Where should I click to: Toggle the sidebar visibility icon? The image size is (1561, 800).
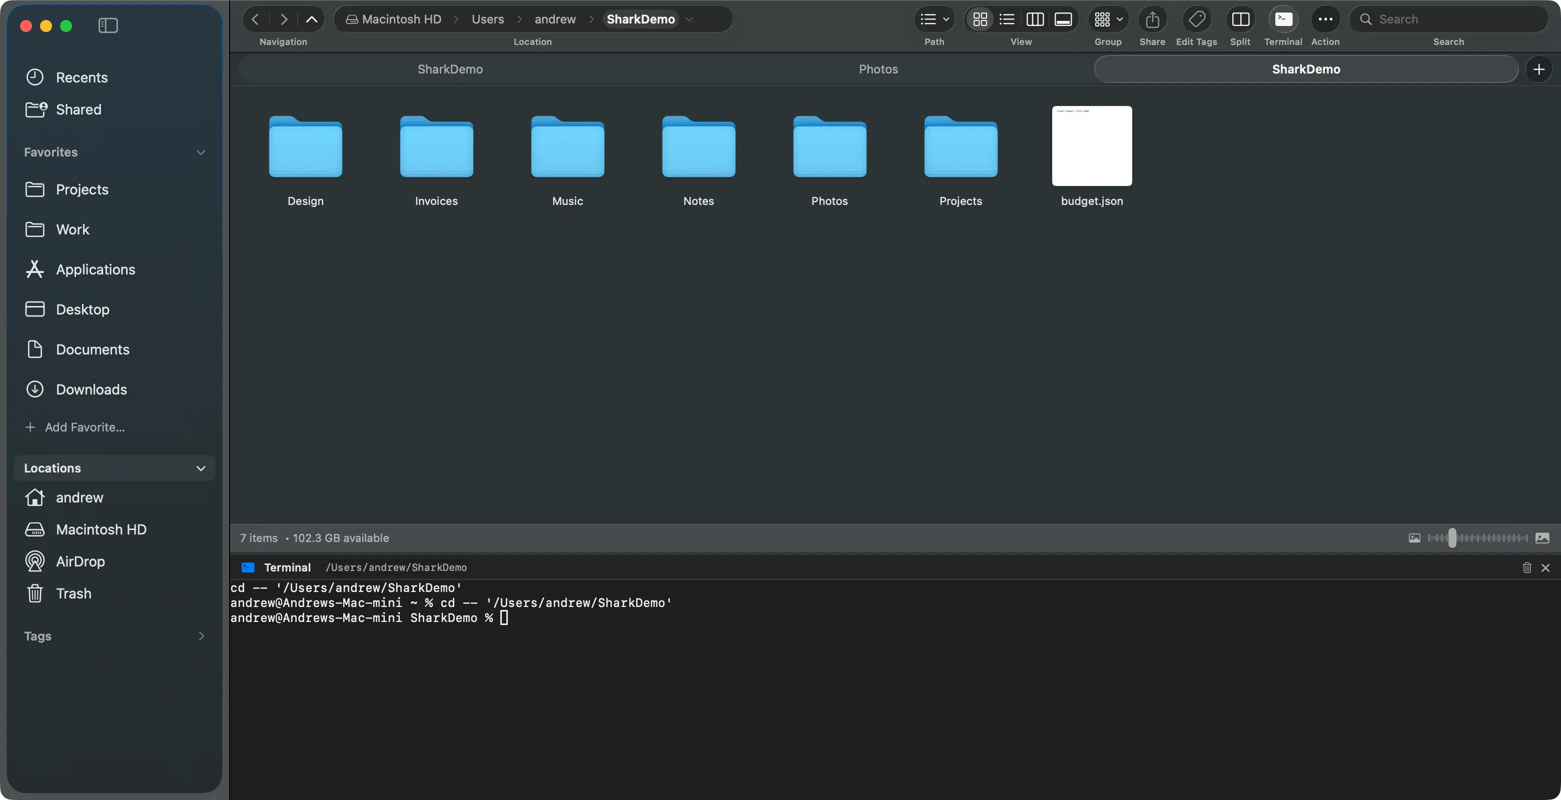tap(108, 25)
